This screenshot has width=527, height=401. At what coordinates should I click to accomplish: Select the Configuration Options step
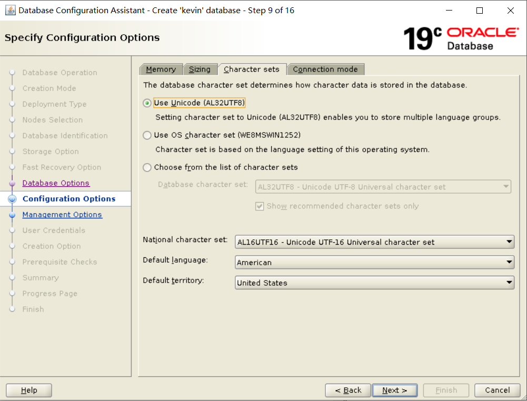(69, 199)
